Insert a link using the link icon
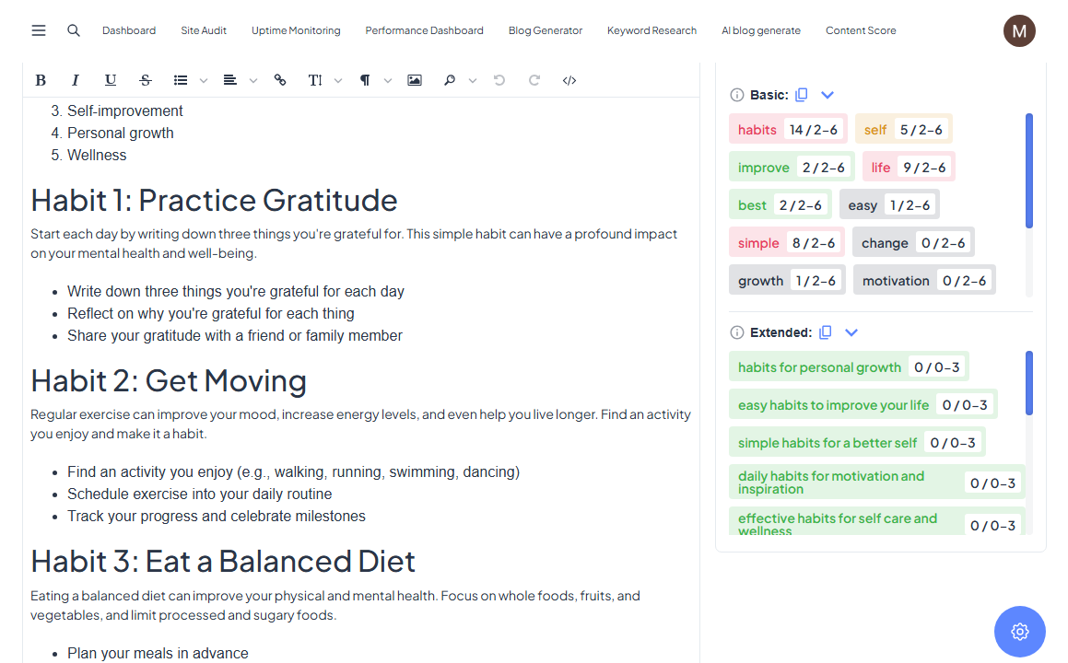Screen dimensions: 1068x663 [x=280, y=80]
